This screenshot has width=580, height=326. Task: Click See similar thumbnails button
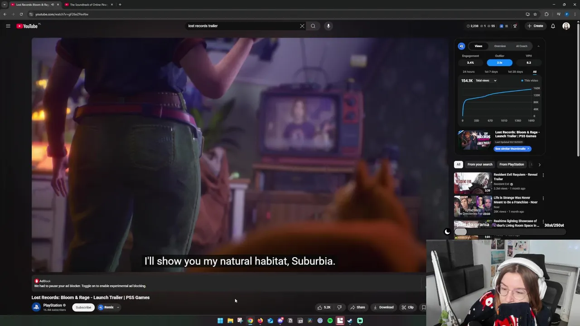click(512, 149)
